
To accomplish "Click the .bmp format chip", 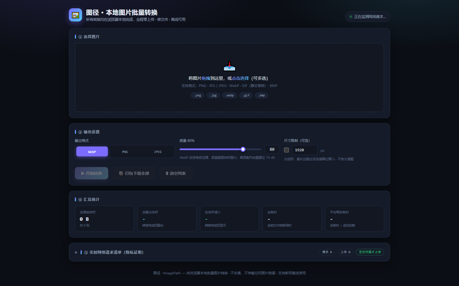I will [261, 95].
